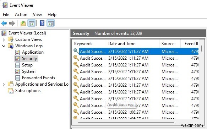Click the Up one level folder icon
The image size is (207, 129).
[x=23, y=23]
